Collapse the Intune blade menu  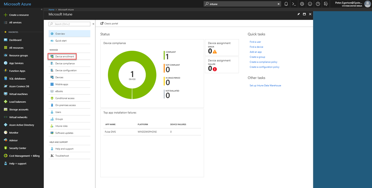(93, 24)
